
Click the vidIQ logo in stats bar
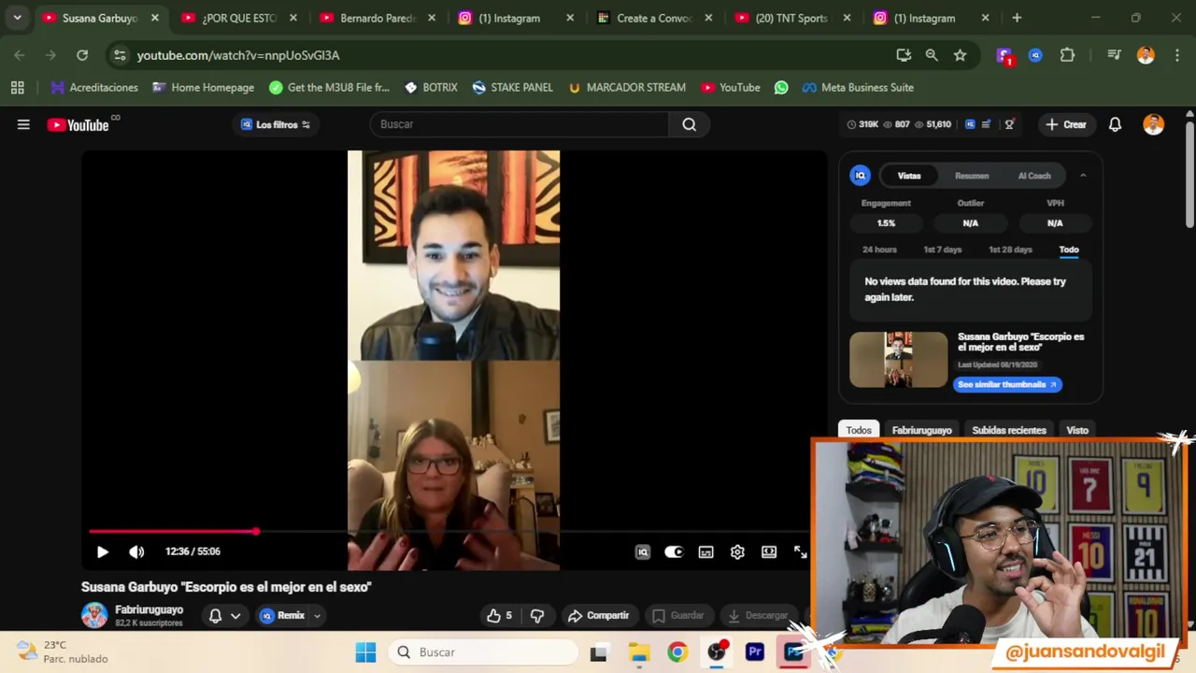click(x=970, y=124)
